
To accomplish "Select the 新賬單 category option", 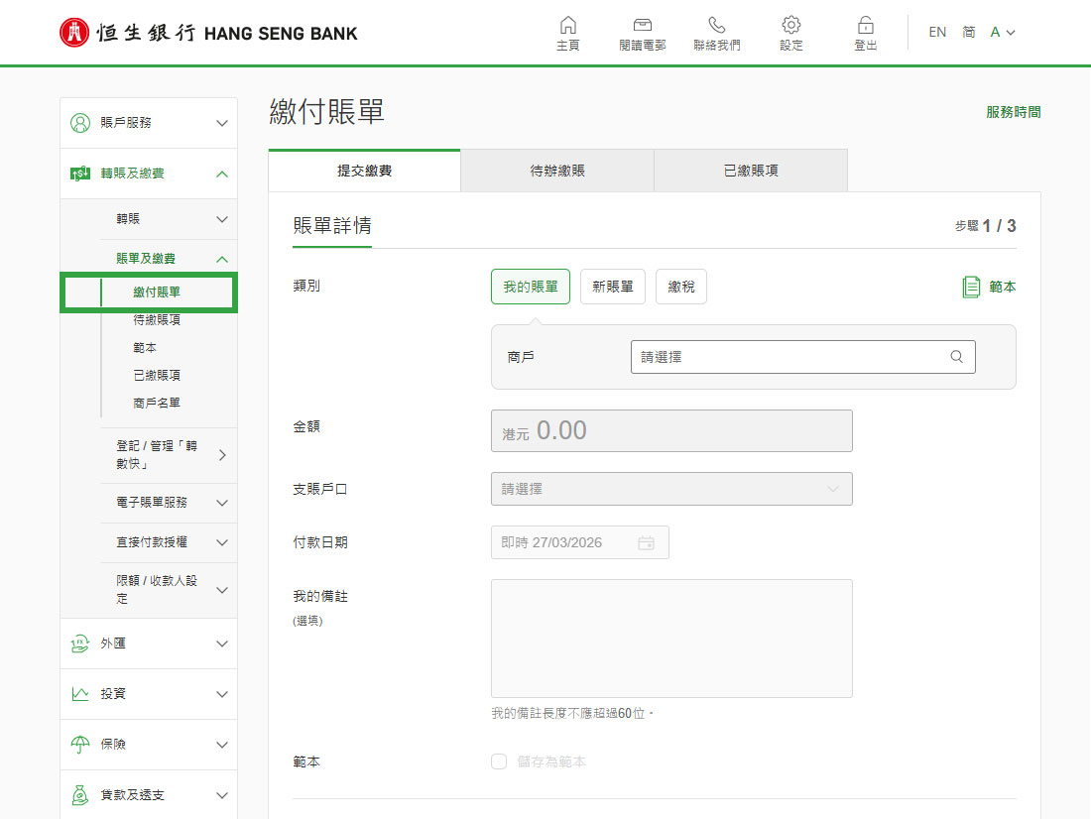I will point(612,287).
